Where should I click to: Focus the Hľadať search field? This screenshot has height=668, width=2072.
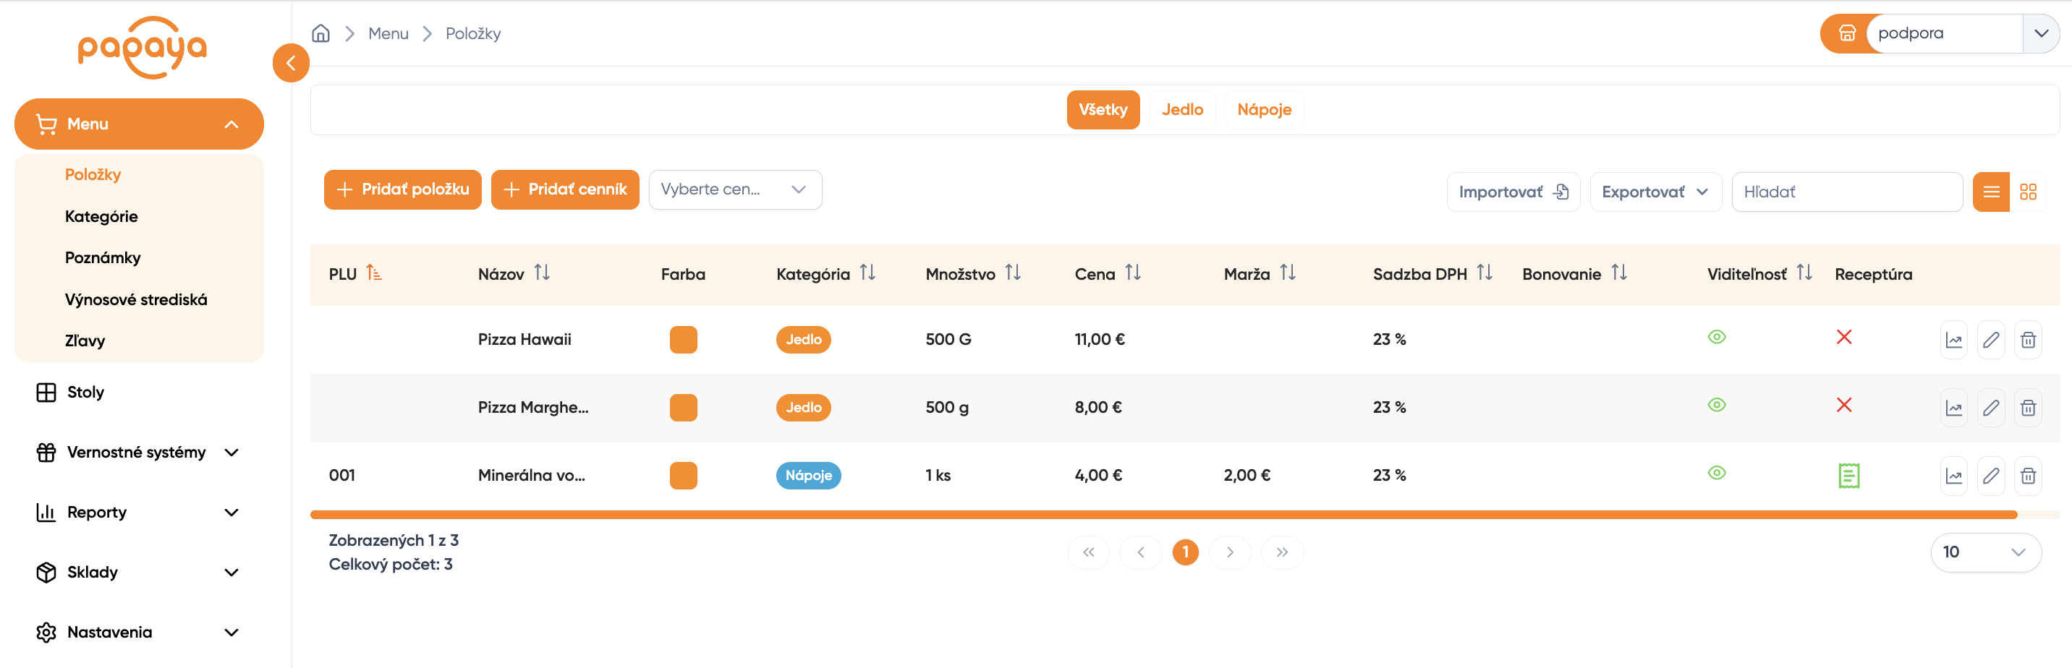pyautogui.click(x=1847, y=192)
